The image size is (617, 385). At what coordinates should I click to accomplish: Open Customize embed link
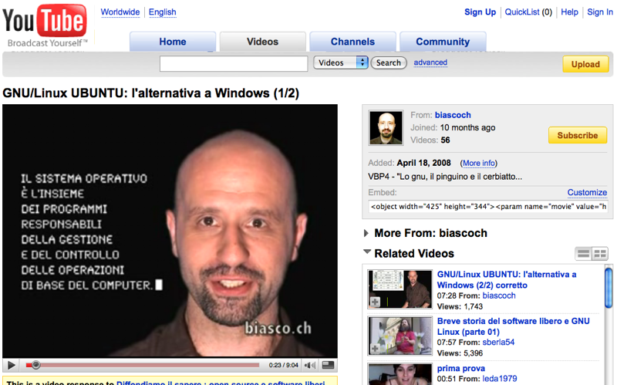pos(587,193)
